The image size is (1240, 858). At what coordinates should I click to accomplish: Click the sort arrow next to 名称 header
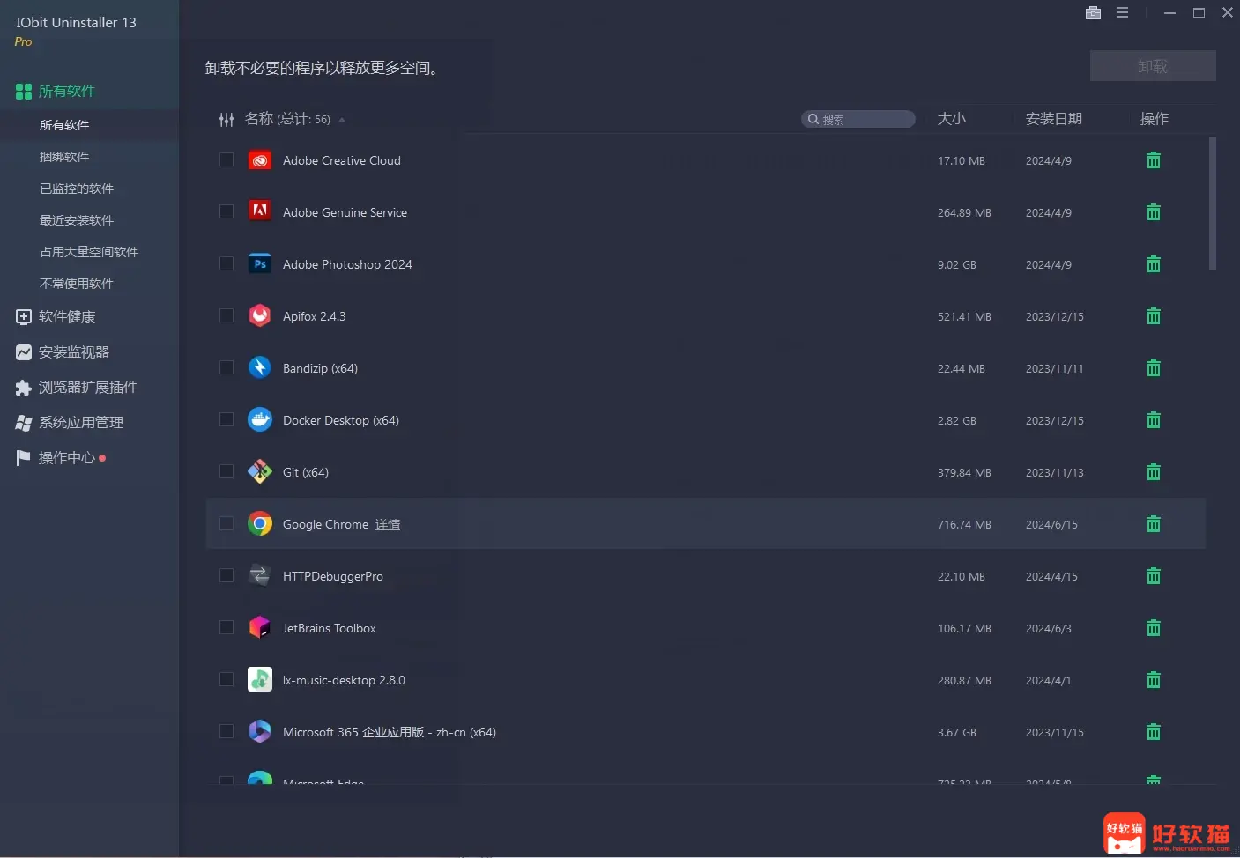[342, 120]
